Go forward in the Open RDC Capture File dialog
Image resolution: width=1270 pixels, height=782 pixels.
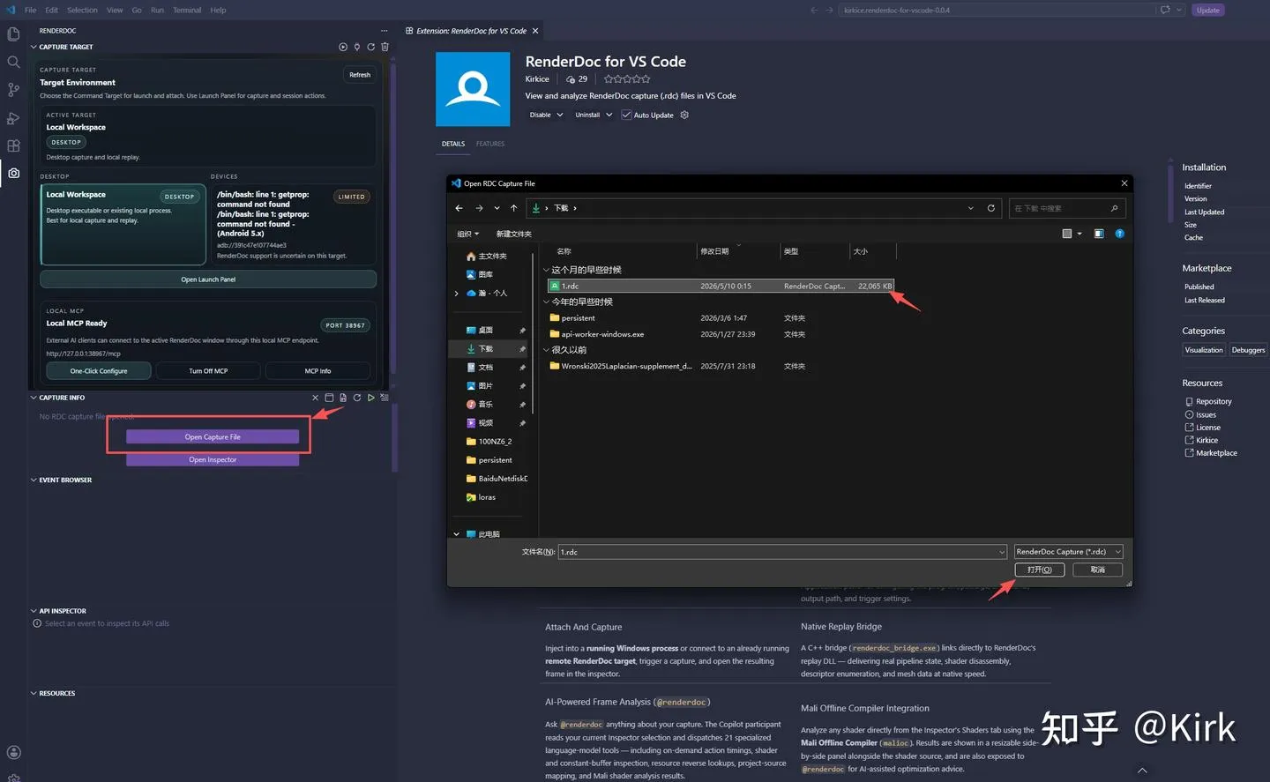[479, 208]
